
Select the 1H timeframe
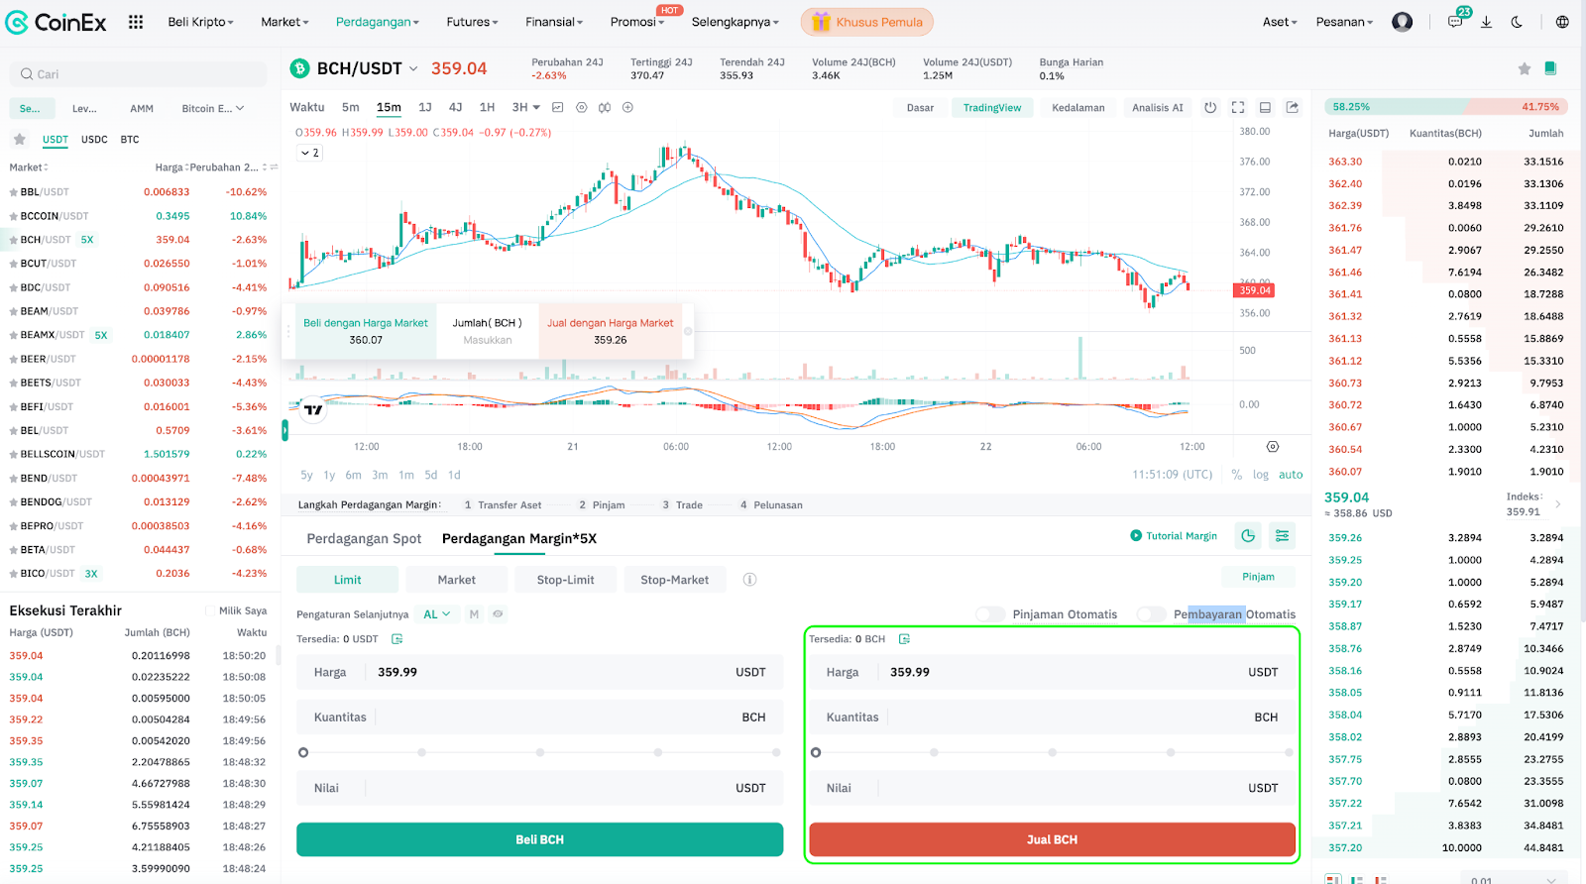pyautogui.click(x=487, y=107)
